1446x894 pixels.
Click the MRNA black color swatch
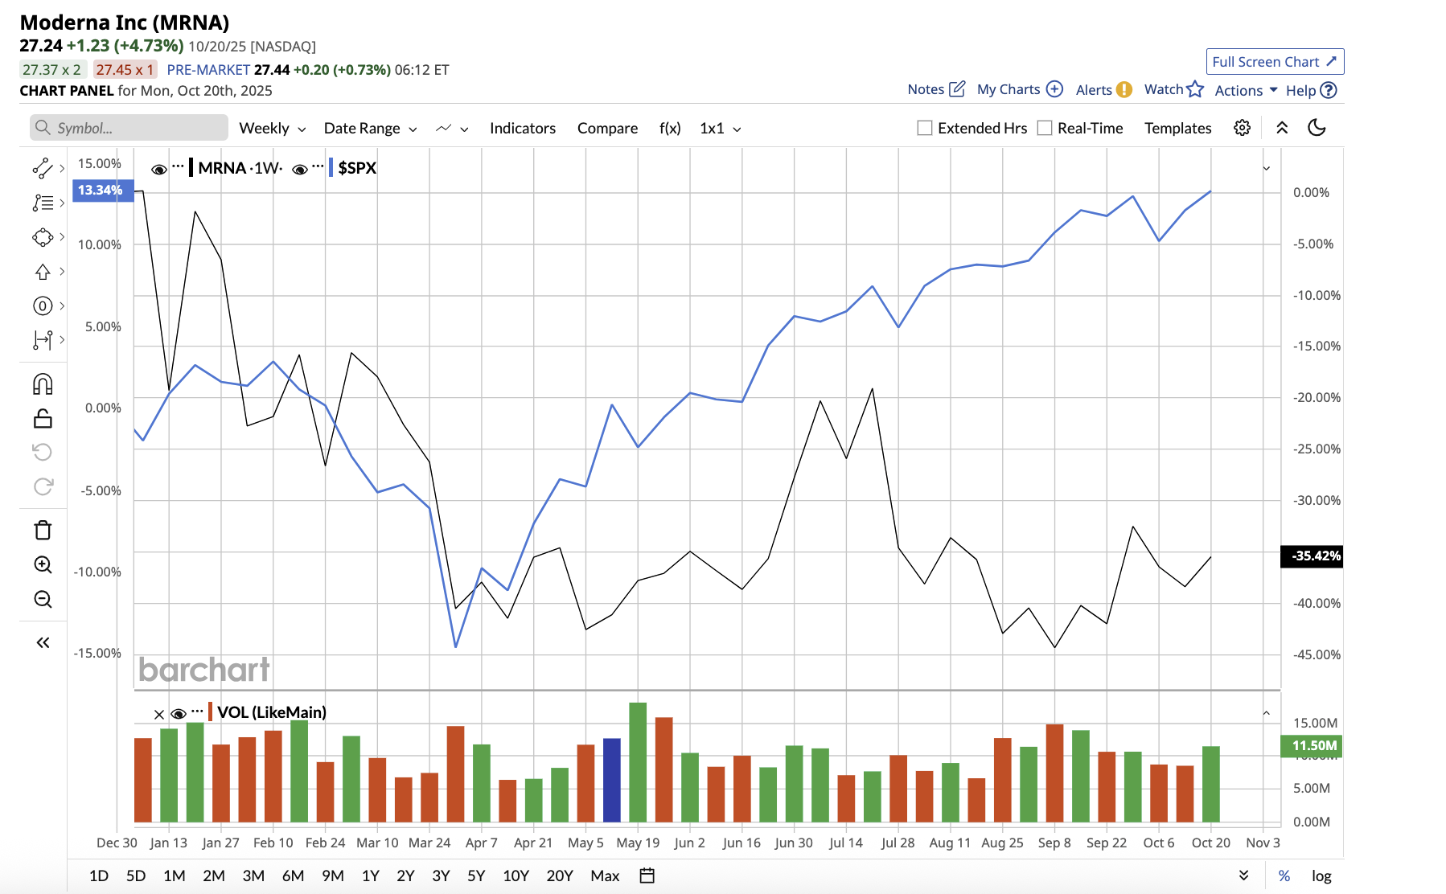[191, 167]
